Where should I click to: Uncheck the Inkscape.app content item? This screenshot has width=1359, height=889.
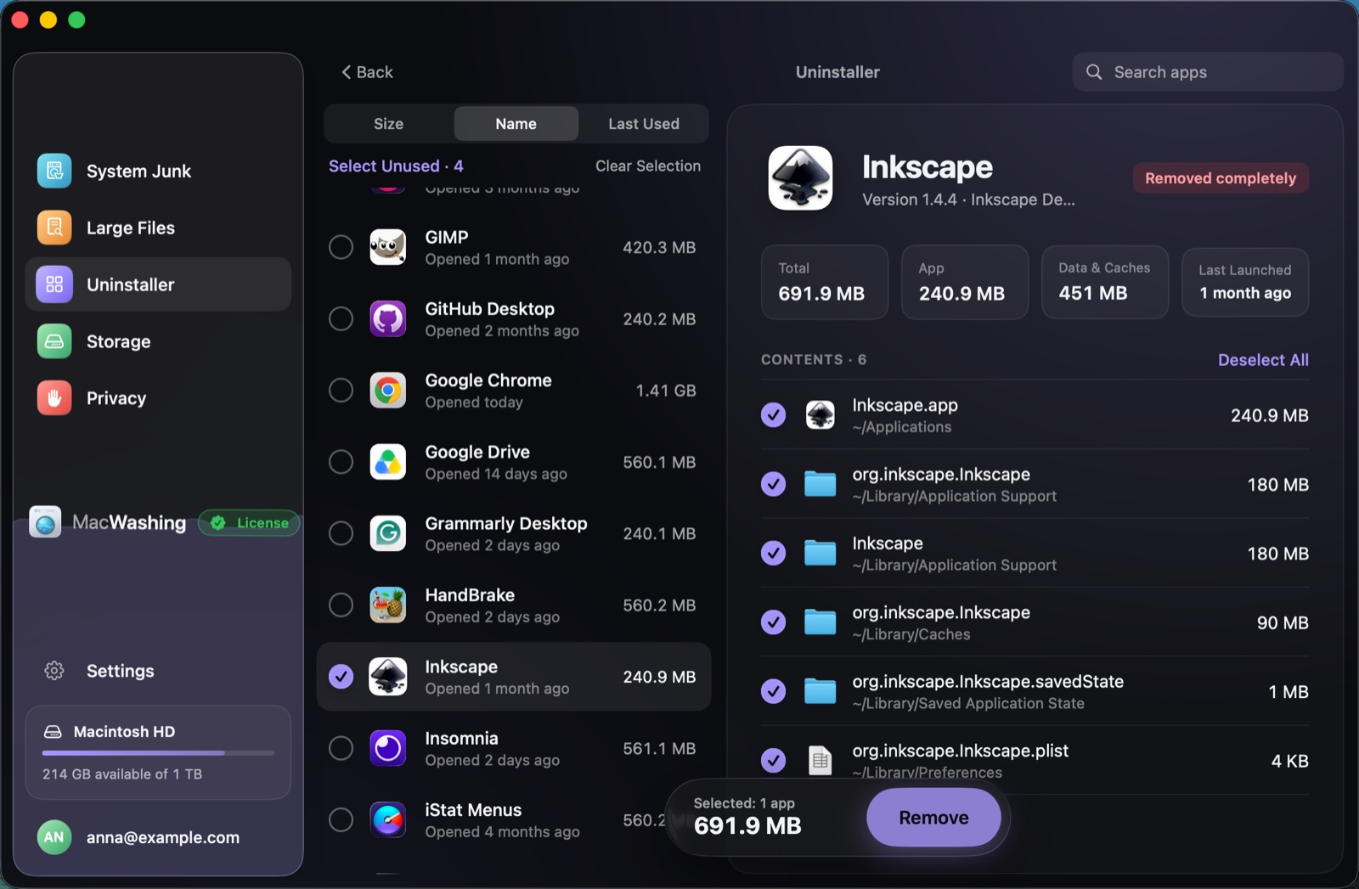click(x=773, y=415)
